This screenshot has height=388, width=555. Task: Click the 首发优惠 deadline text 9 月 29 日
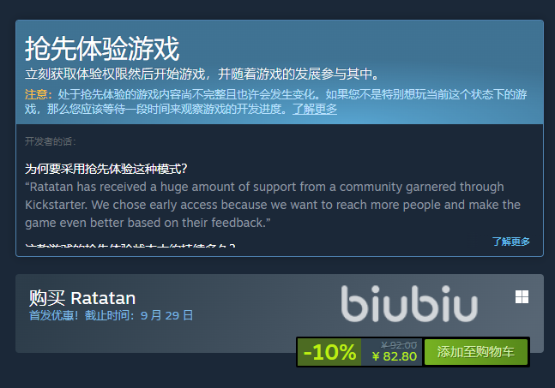click(166, 315)
